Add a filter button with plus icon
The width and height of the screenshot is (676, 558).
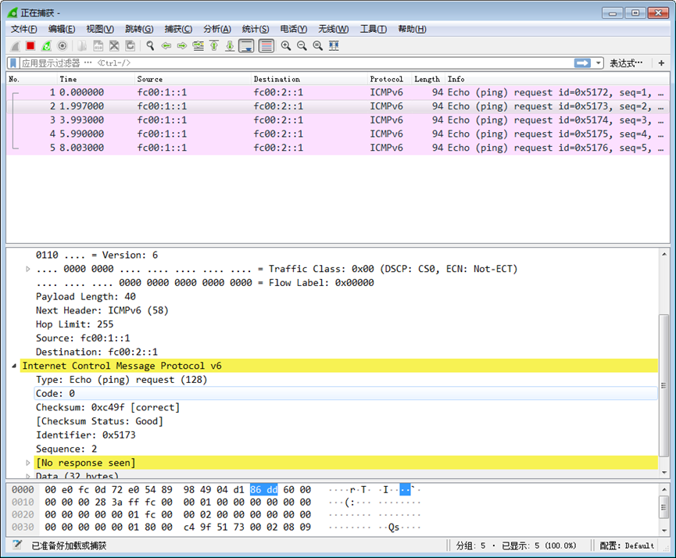(x=661, y=63)
